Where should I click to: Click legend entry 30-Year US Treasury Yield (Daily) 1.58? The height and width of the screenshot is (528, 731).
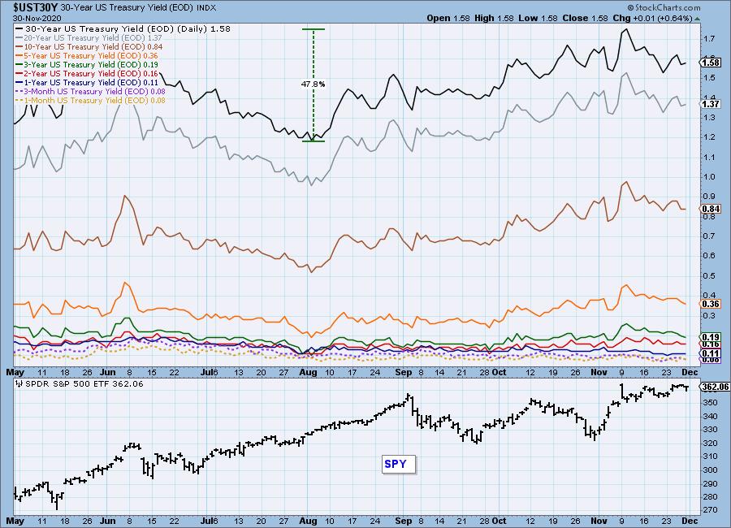(123, 28)
